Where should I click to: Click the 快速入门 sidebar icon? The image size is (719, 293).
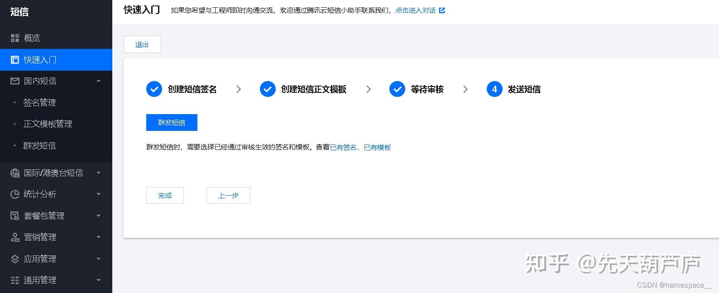pos(15,60)
